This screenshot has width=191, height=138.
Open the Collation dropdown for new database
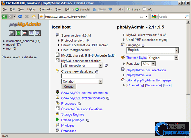click(x=82, y=81)
